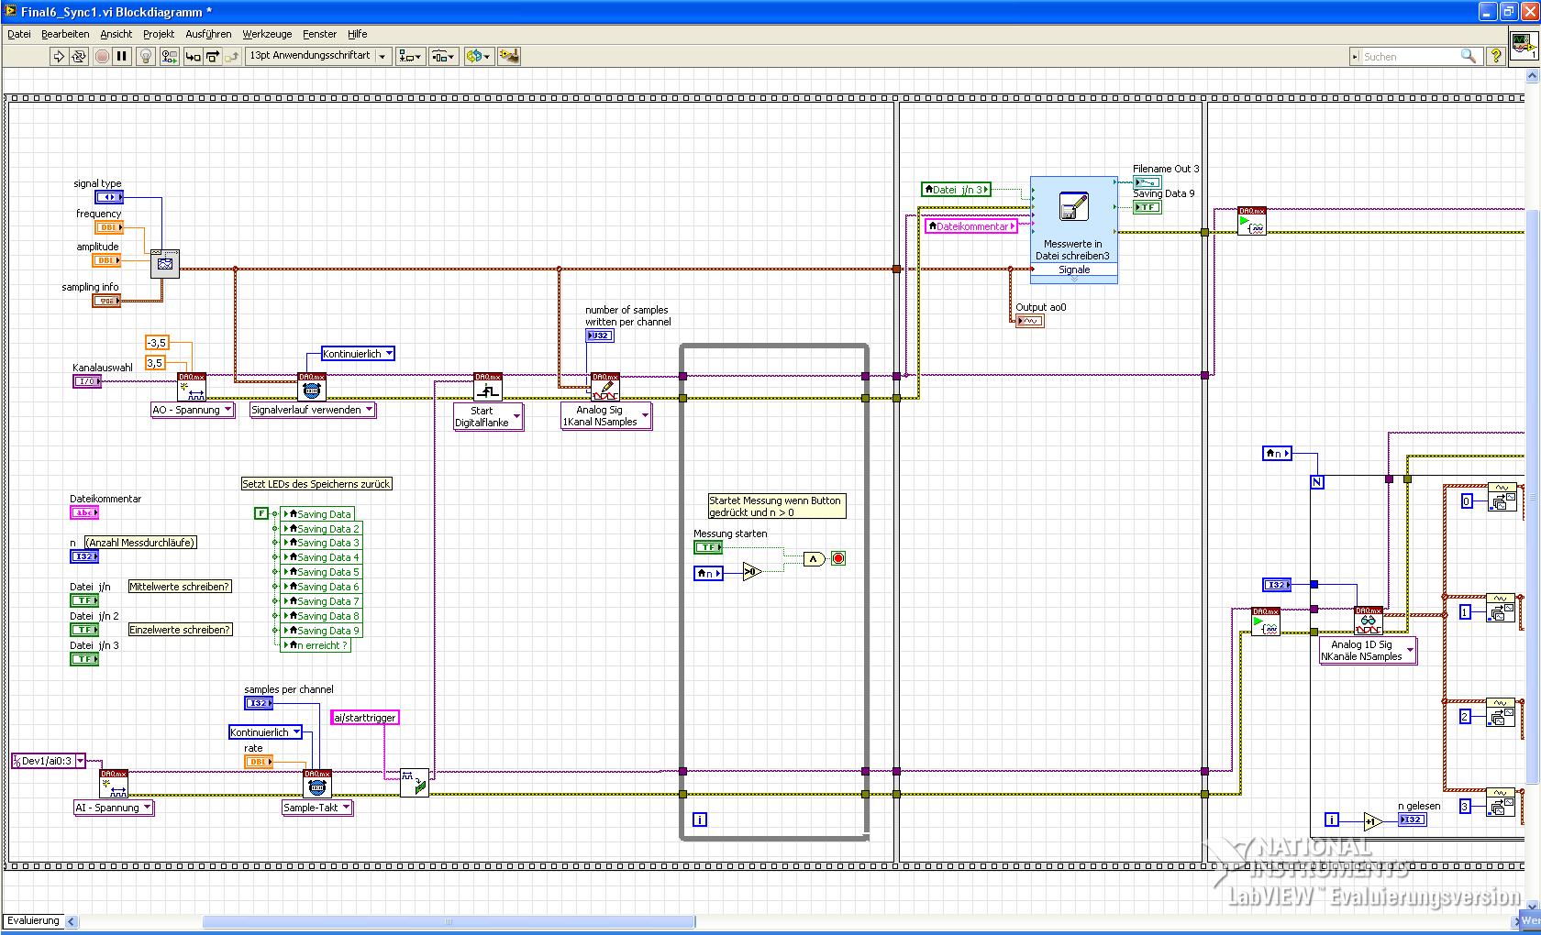Click the Evaluierung label at bottom left
This screenshot has height=935, width=1541.
(x=33, y=920)
